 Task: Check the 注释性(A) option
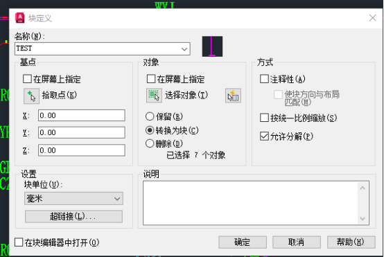click(264, 79)
